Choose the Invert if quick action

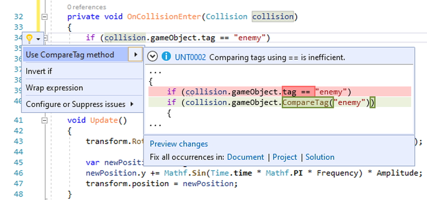point(39,71)
